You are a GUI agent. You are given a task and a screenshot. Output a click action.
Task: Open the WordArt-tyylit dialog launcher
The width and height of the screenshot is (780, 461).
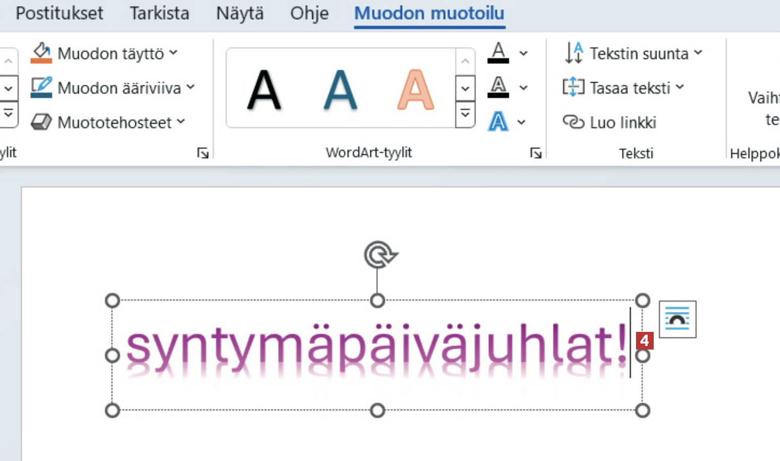[535, 153]
